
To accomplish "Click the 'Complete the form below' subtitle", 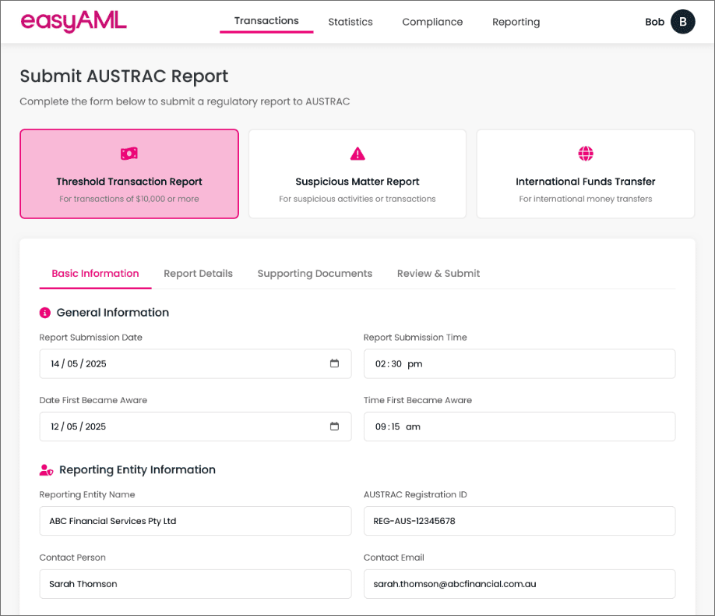I will [185, 101].
